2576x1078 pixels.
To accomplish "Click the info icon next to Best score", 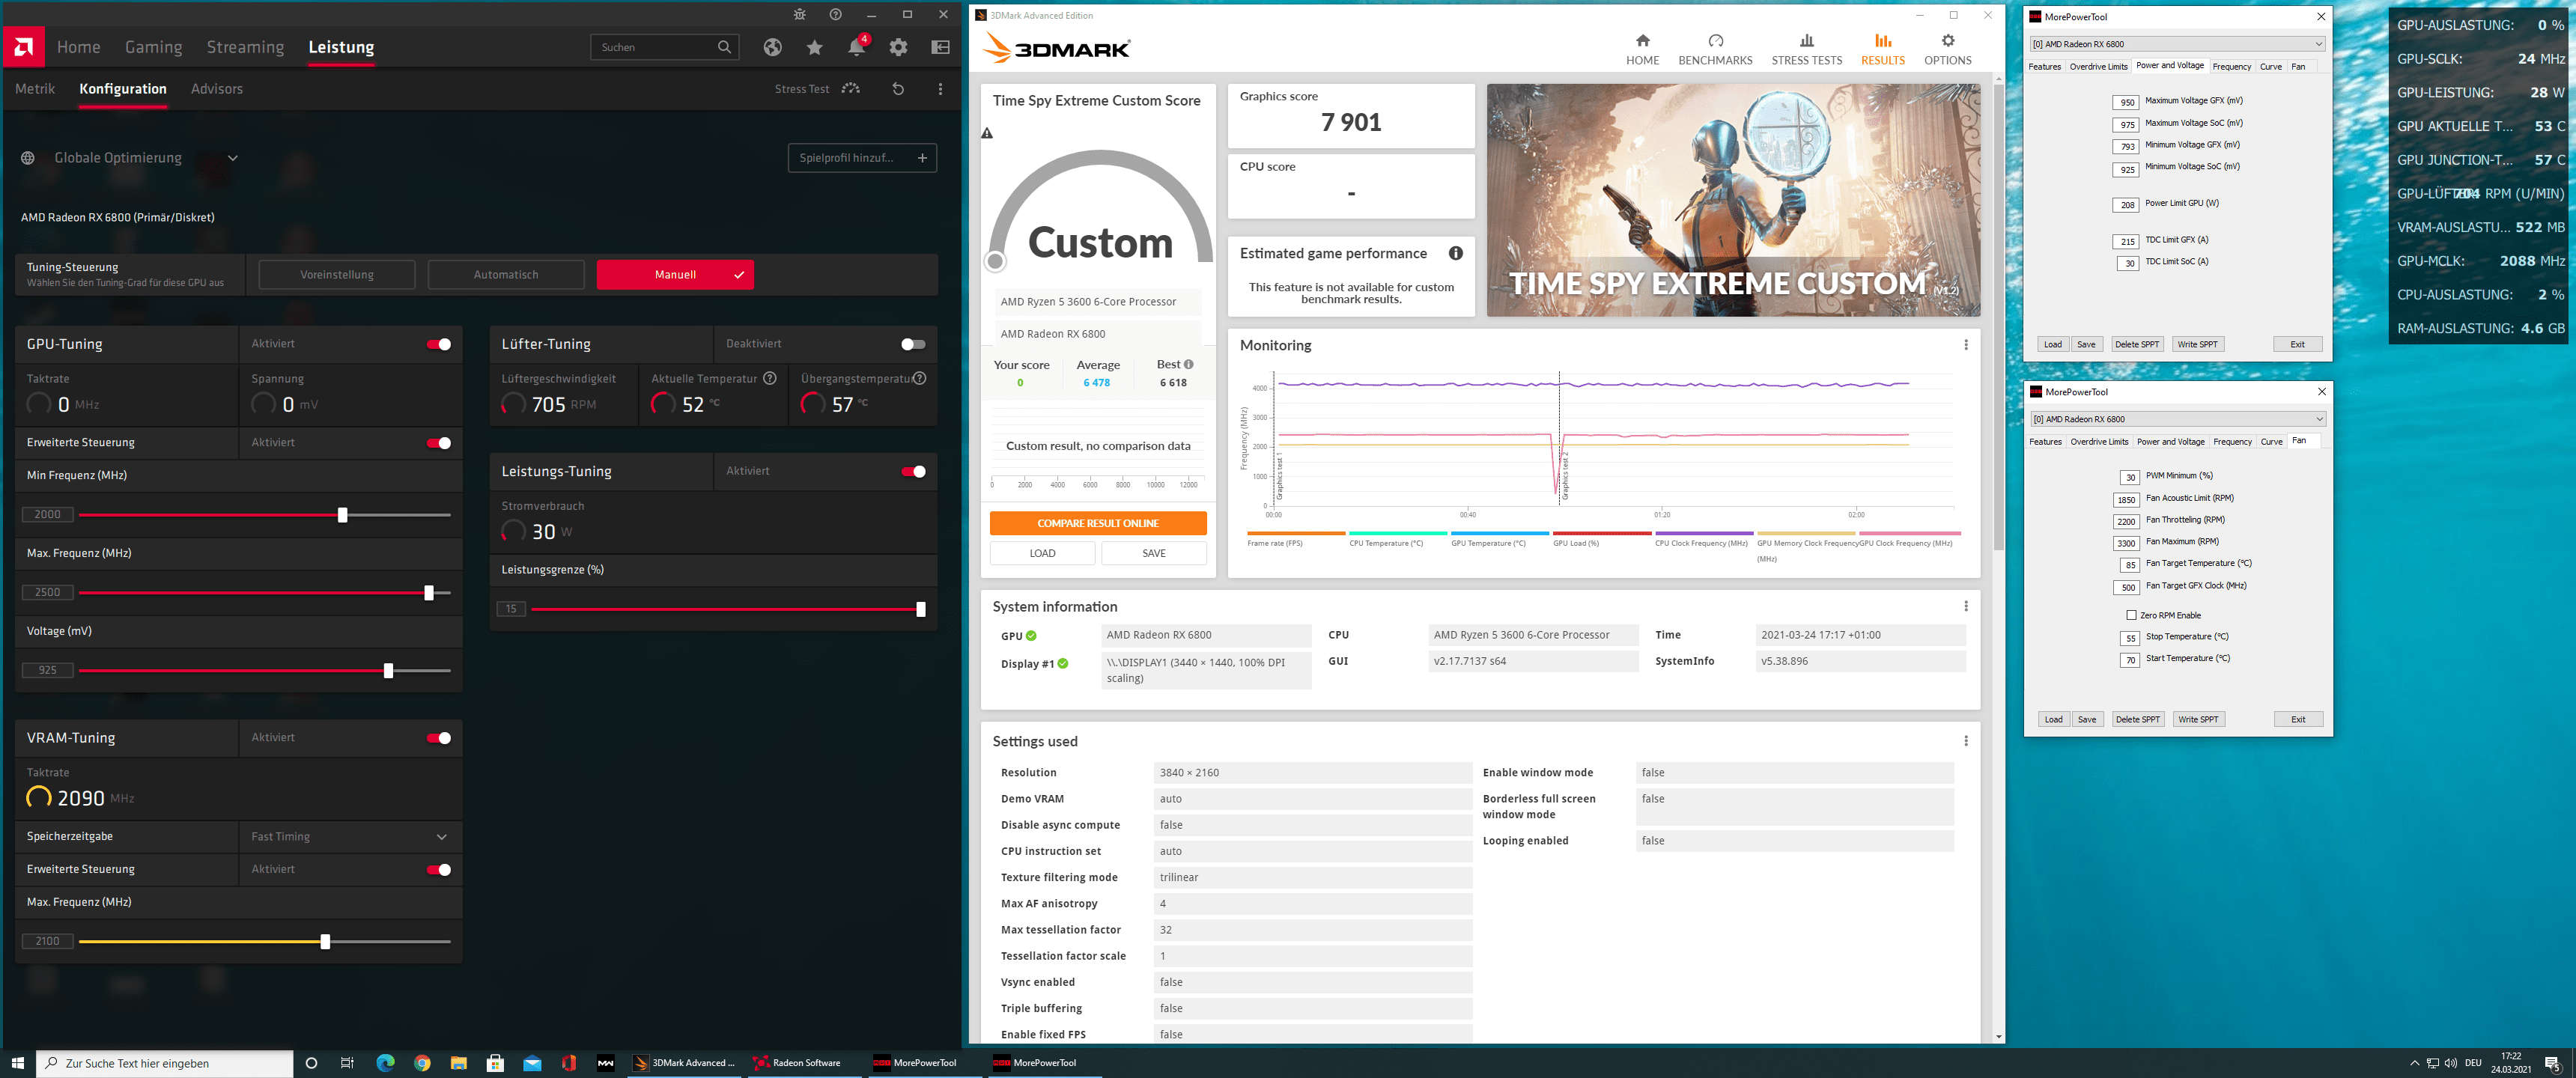I will [x=1188, y=364].
